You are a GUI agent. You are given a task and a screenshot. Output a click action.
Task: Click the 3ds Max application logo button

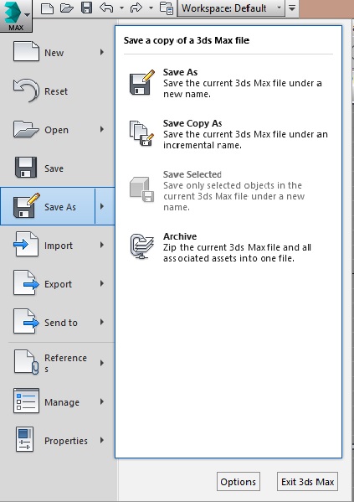(16, 15)
